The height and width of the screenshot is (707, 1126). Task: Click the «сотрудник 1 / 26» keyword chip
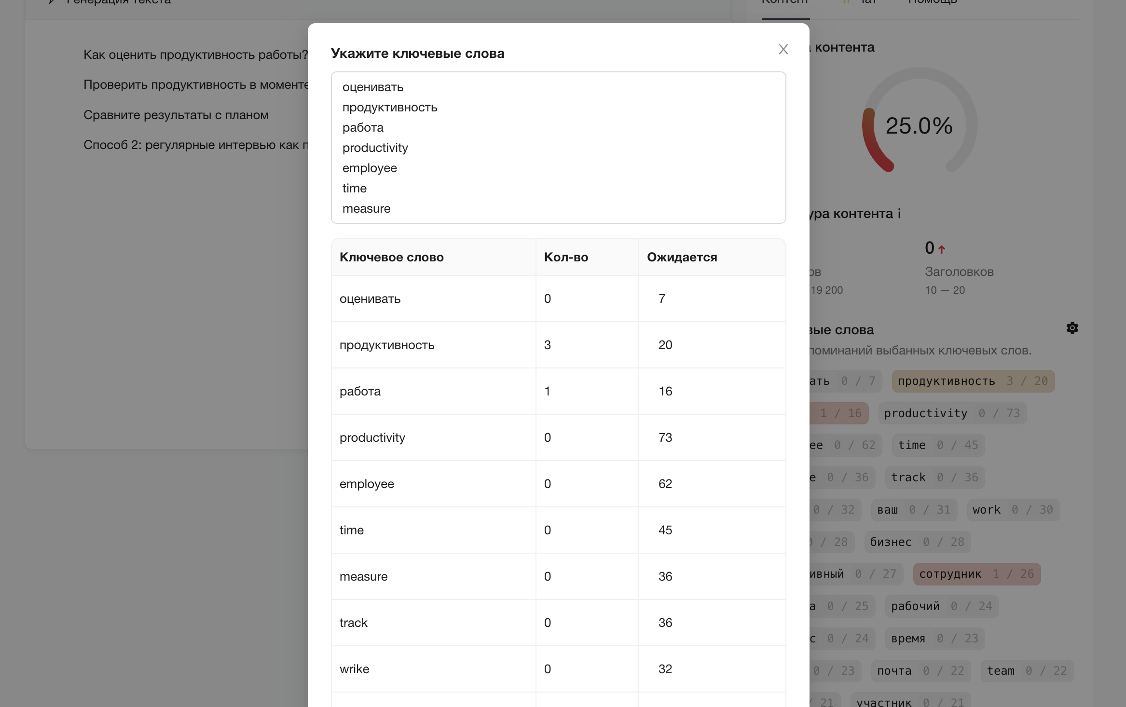pos(976,574)
